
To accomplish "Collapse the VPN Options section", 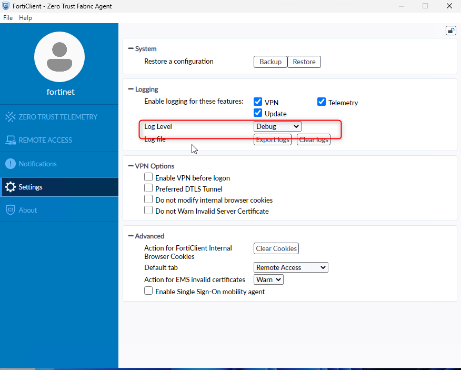I will [131, 166].
